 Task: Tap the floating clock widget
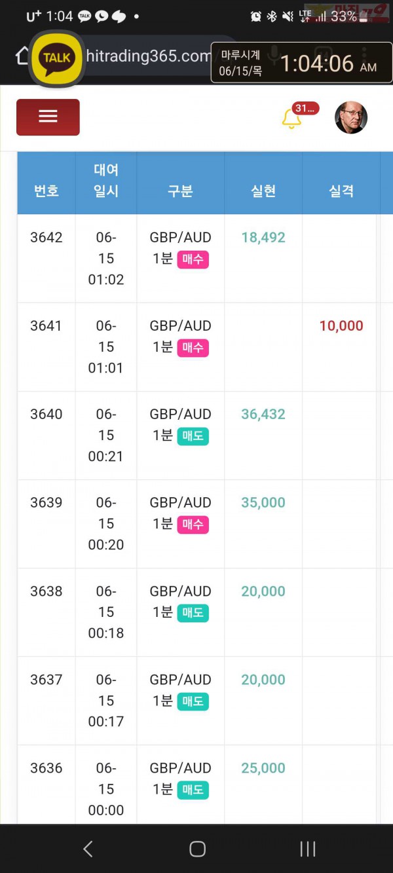coord(301,63)
